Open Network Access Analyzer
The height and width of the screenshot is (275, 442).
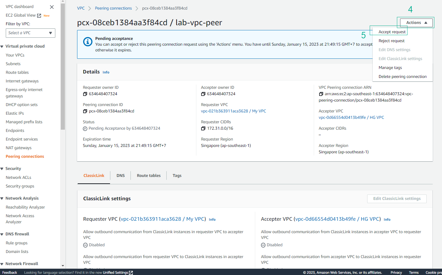[20, 219]
